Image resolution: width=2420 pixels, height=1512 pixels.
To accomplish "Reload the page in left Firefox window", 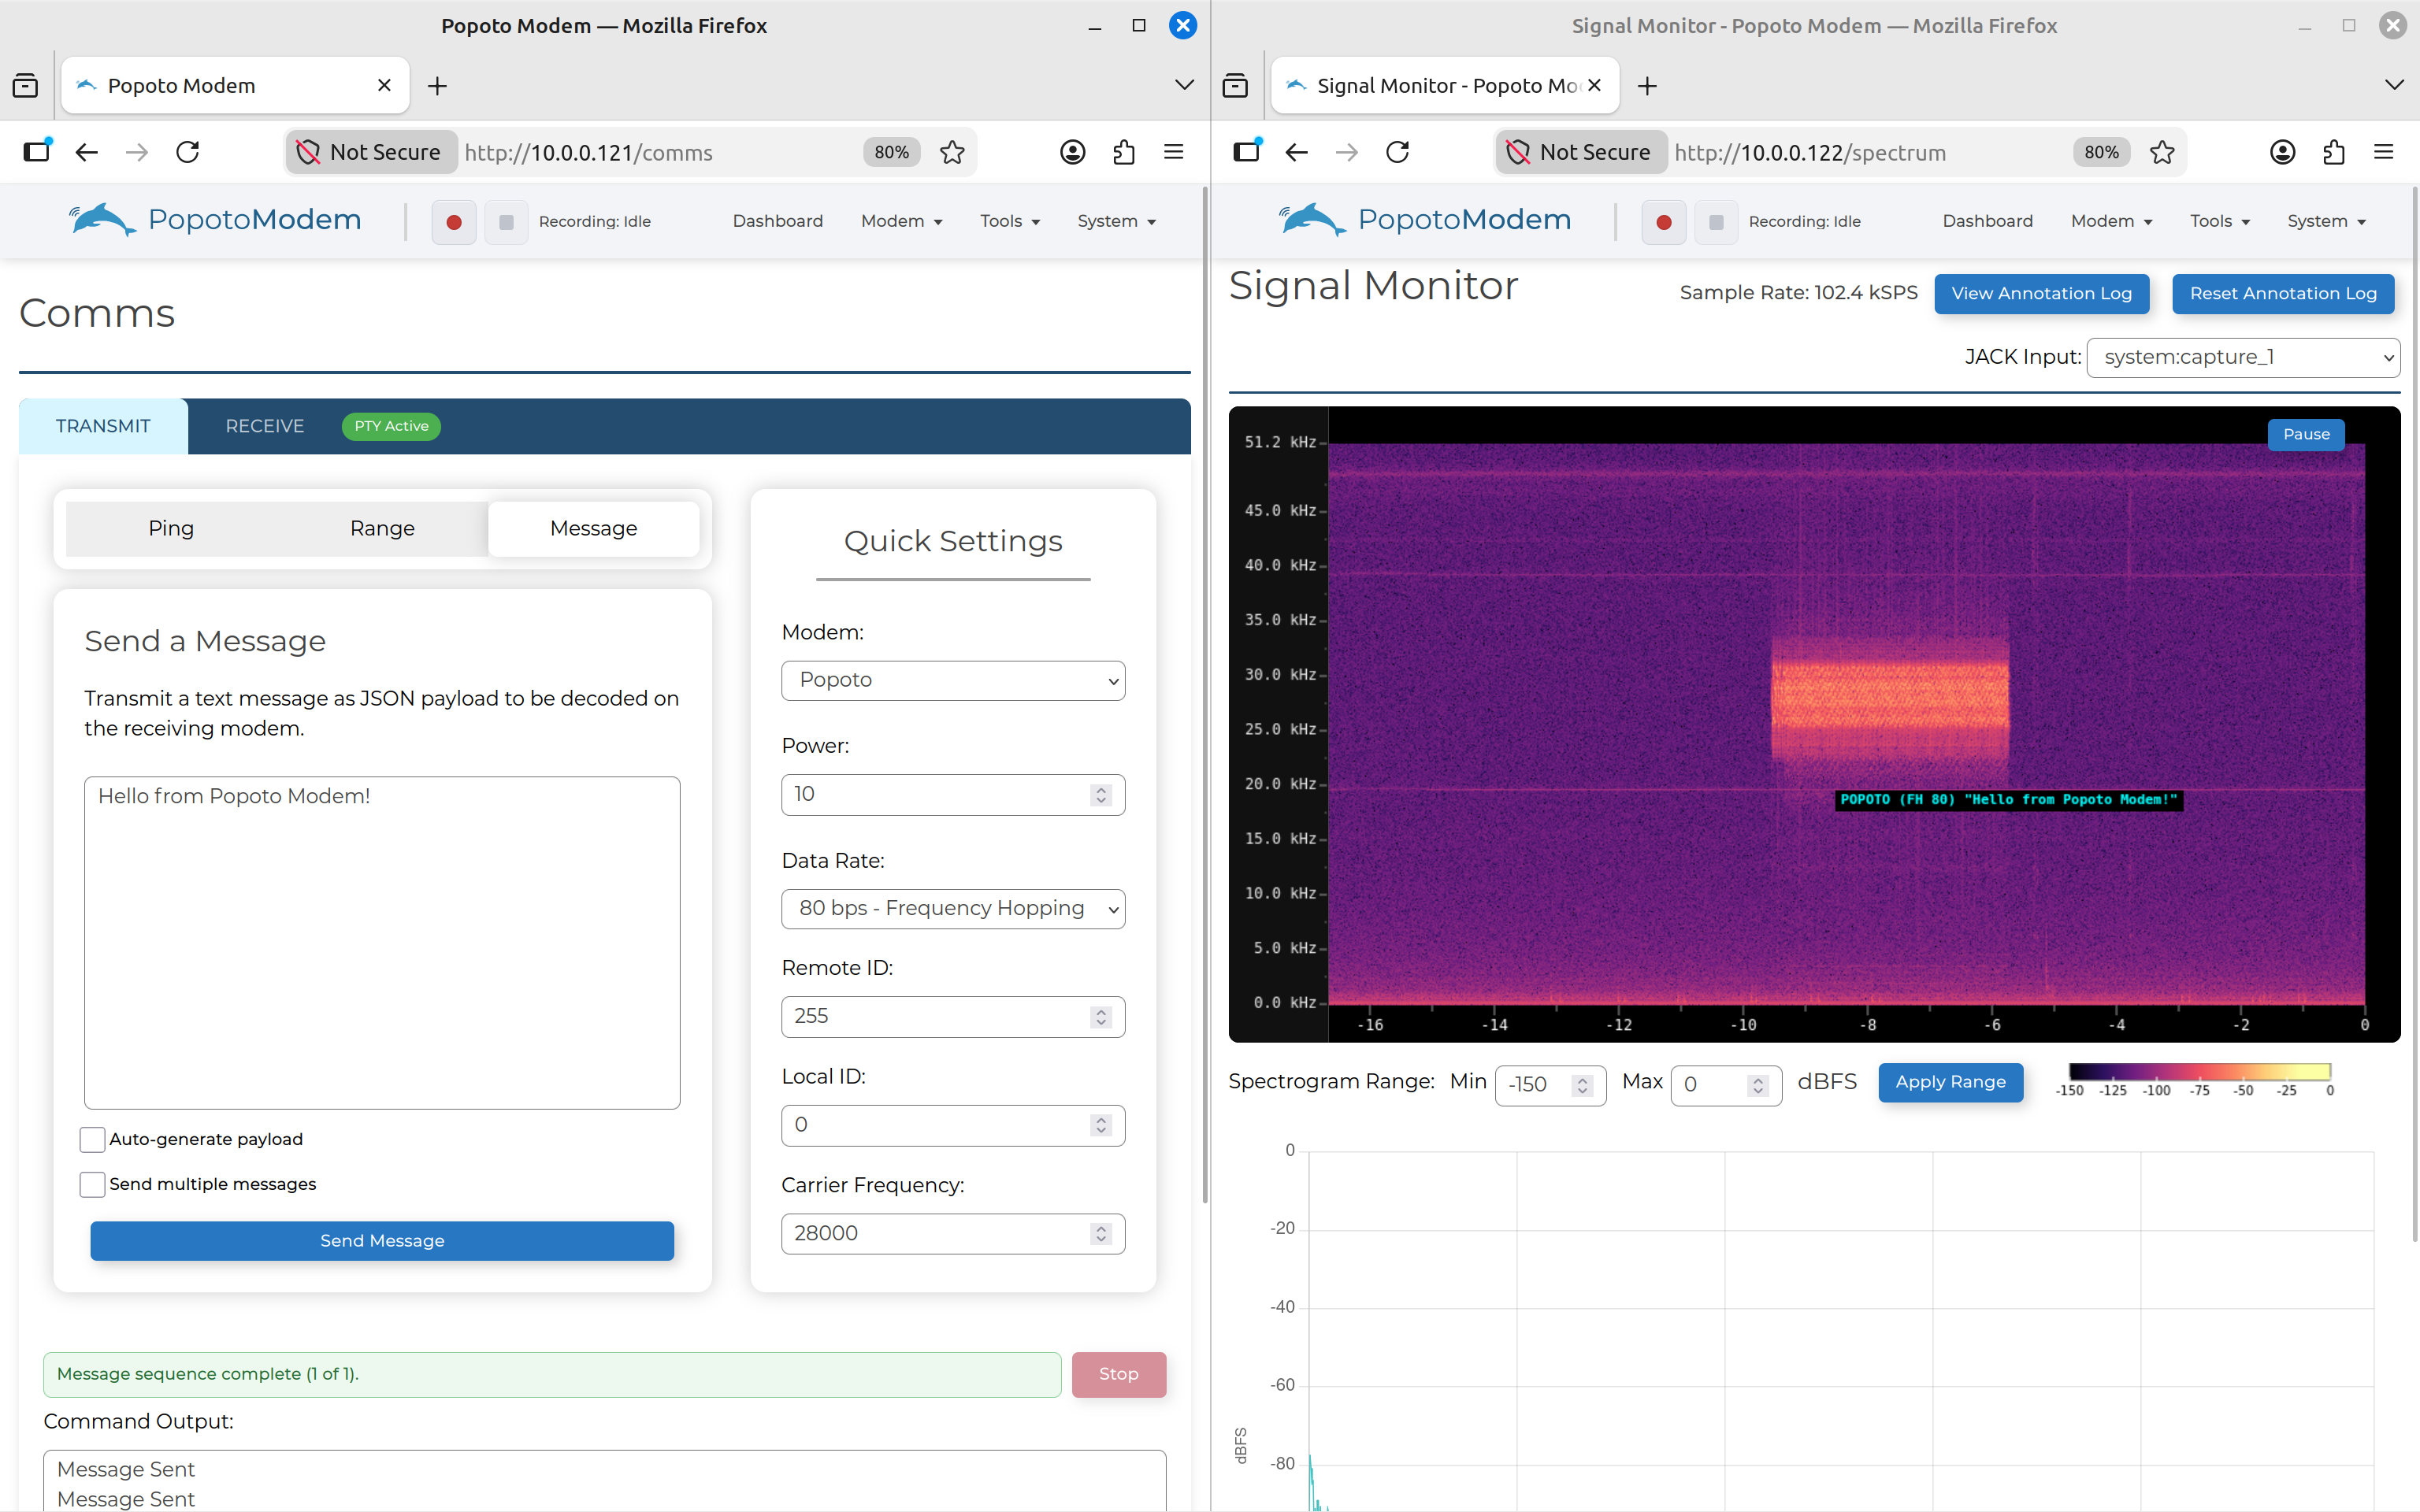I will [x=188, y=152].
